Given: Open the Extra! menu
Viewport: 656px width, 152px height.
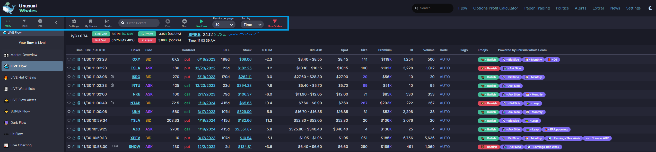Looking at the screenshot, I should 598,8.
